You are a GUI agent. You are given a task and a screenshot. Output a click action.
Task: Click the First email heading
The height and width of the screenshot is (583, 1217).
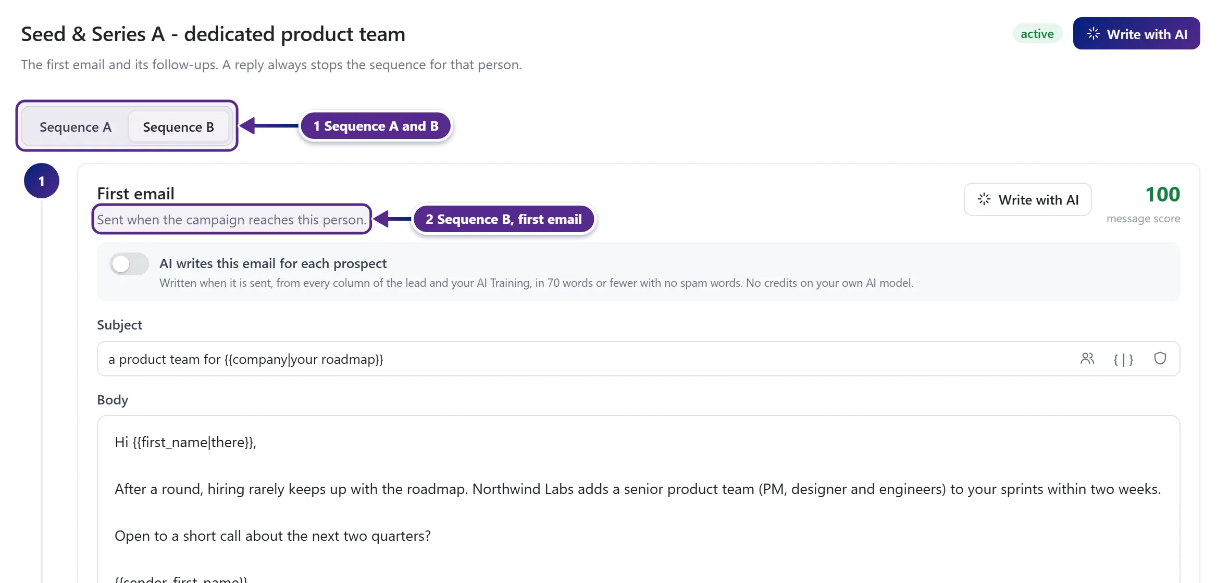click(x=135, y=194)
